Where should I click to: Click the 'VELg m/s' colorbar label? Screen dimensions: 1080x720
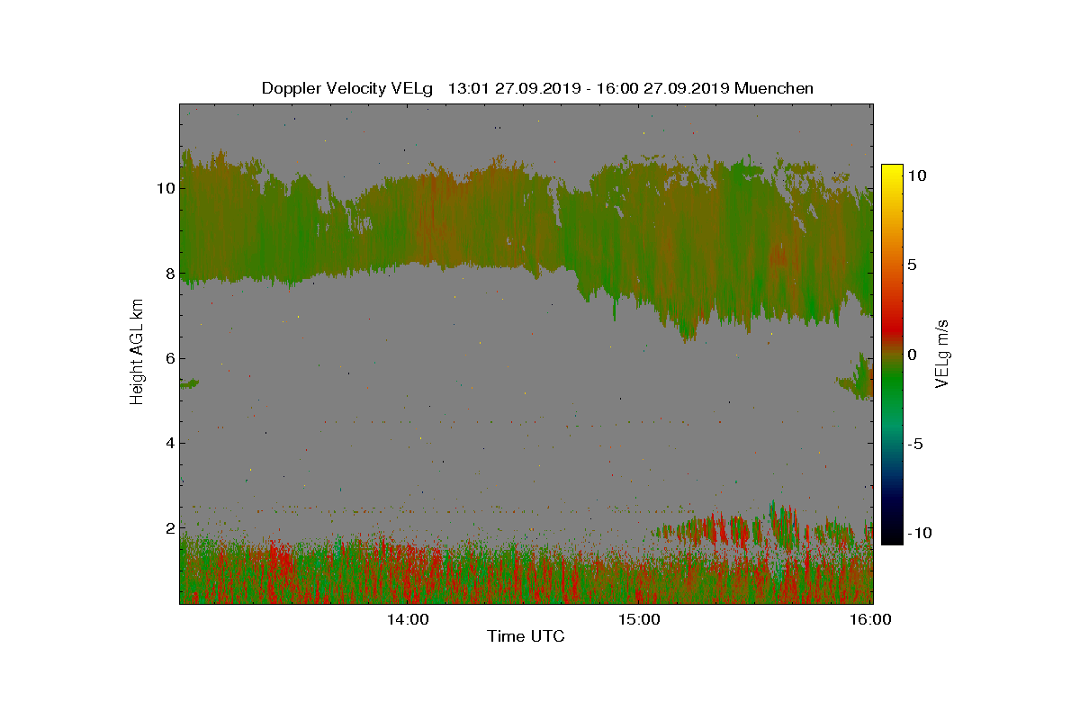[x=943, y=353]
